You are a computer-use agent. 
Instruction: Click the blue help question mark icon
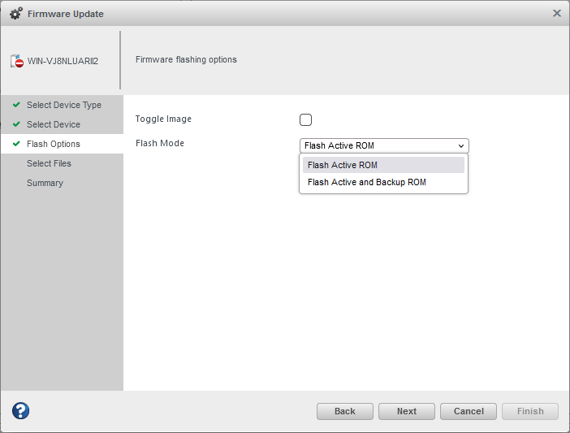[20, 411]
